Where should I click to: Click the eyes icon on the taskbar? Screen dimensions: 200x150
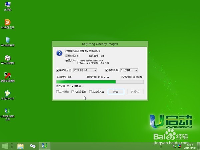click(x=33, y=146)
